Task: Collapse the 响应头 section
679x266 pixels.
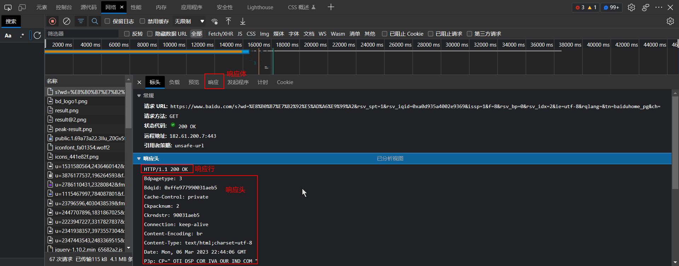Action: click(x=139, y=159)
